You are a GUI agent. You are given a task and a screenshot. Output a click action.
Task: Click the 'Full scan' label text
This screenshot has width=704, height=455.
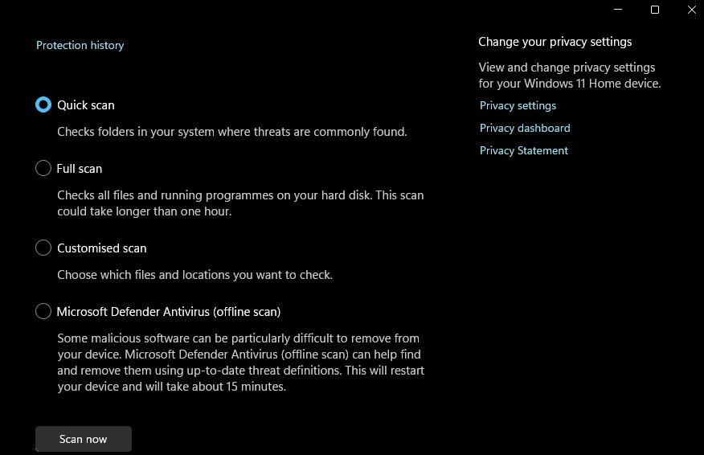(80, 168)
